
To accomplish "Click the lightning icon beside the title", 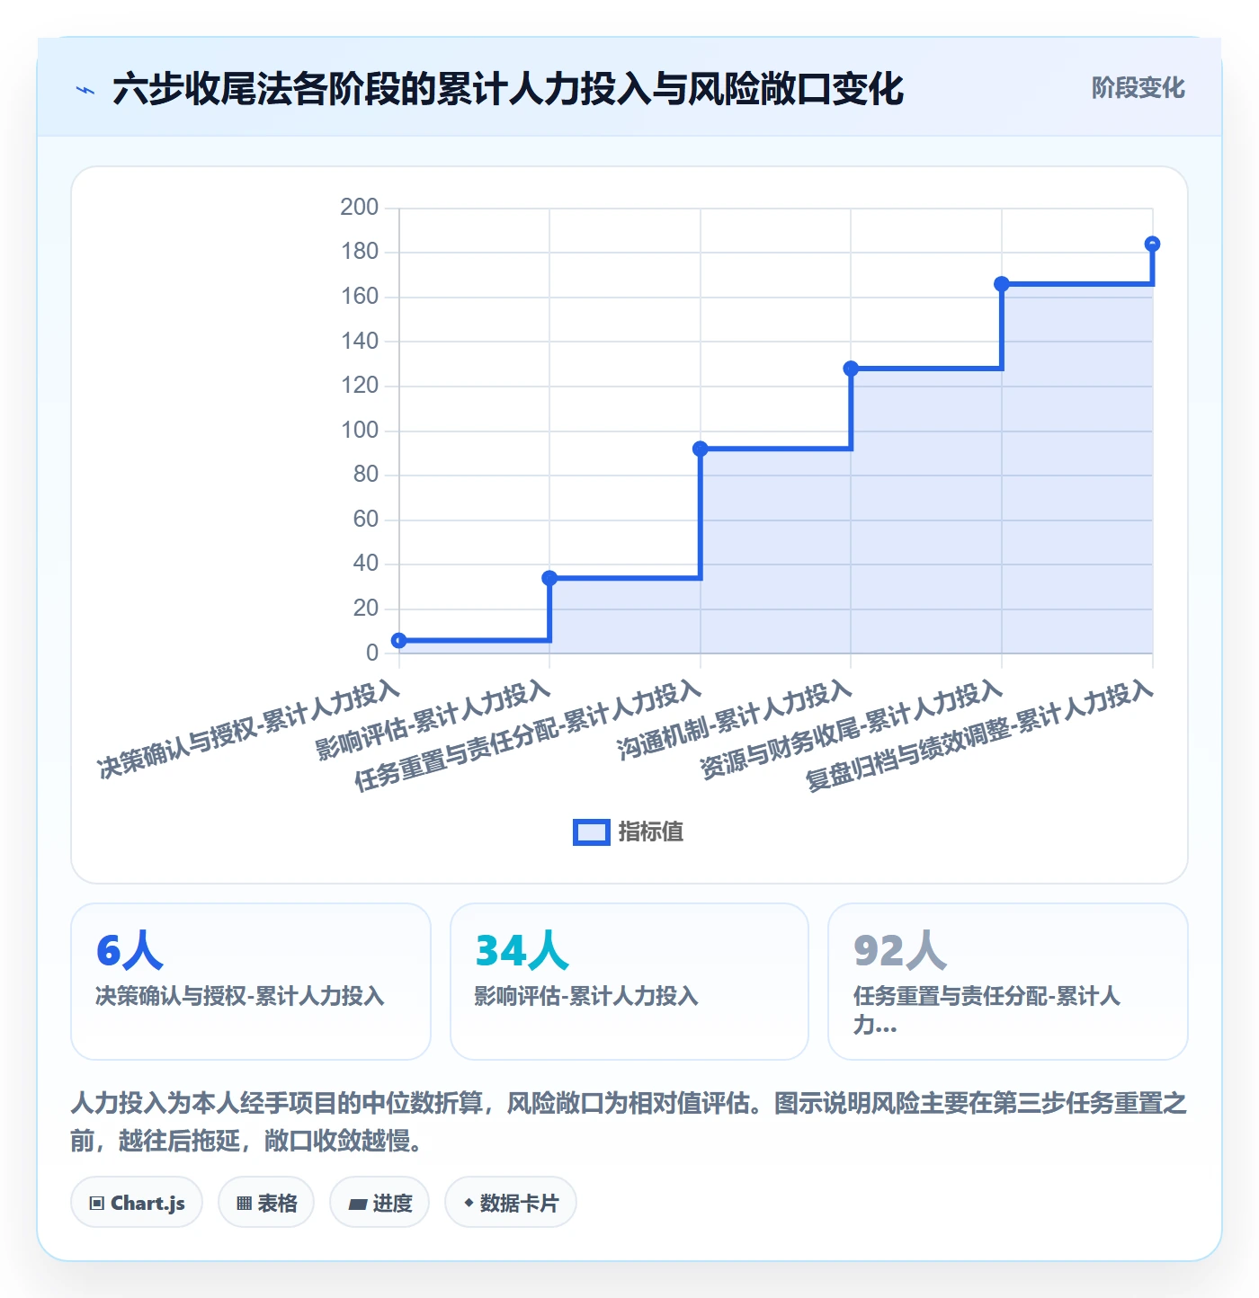I will (x=85, y=90).
